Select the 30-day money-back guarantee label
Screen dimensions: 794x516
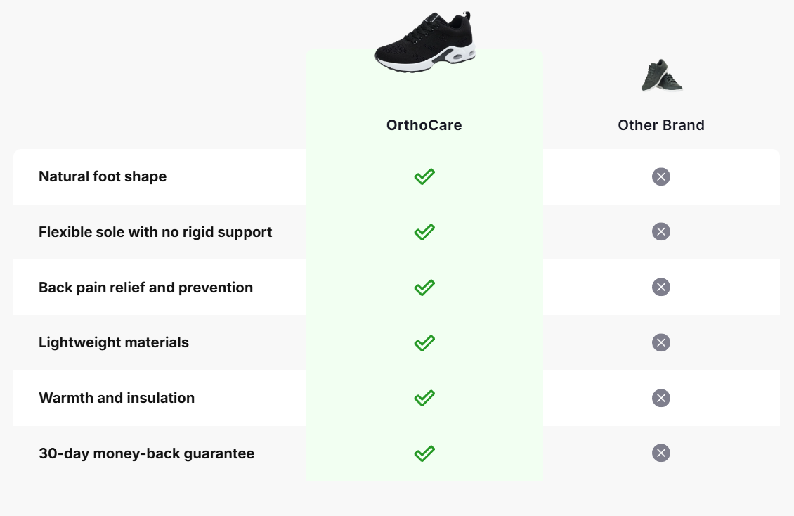point(146,453)
